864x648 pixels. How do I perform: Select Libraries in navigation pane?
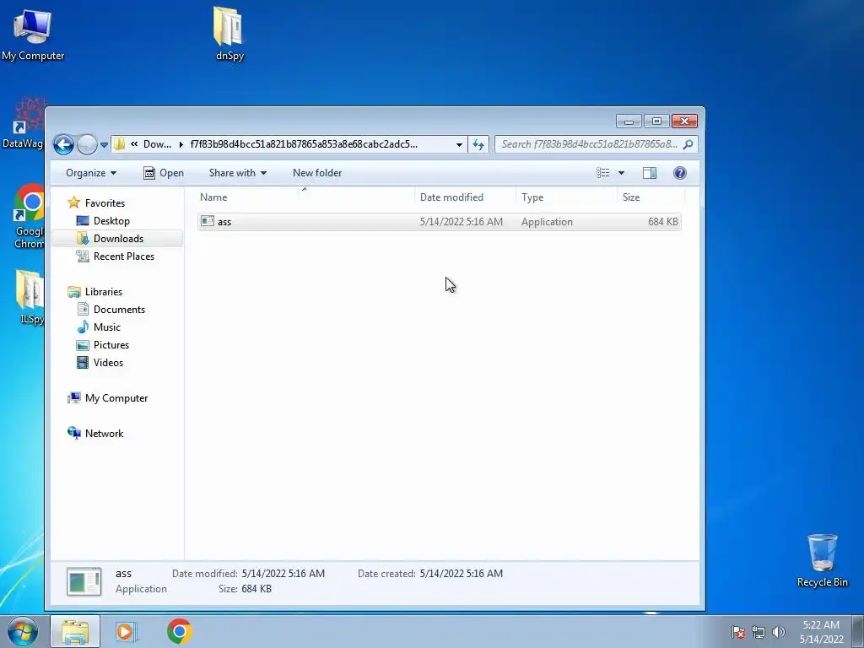[104, 292]
